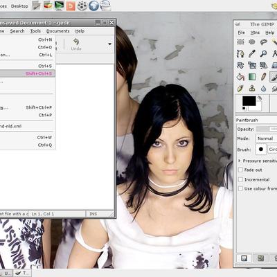The width and height of the screenshot is (277, 277).
Task: Choose the menu entry with shortcut Ctrl+O
Action: 28,47
